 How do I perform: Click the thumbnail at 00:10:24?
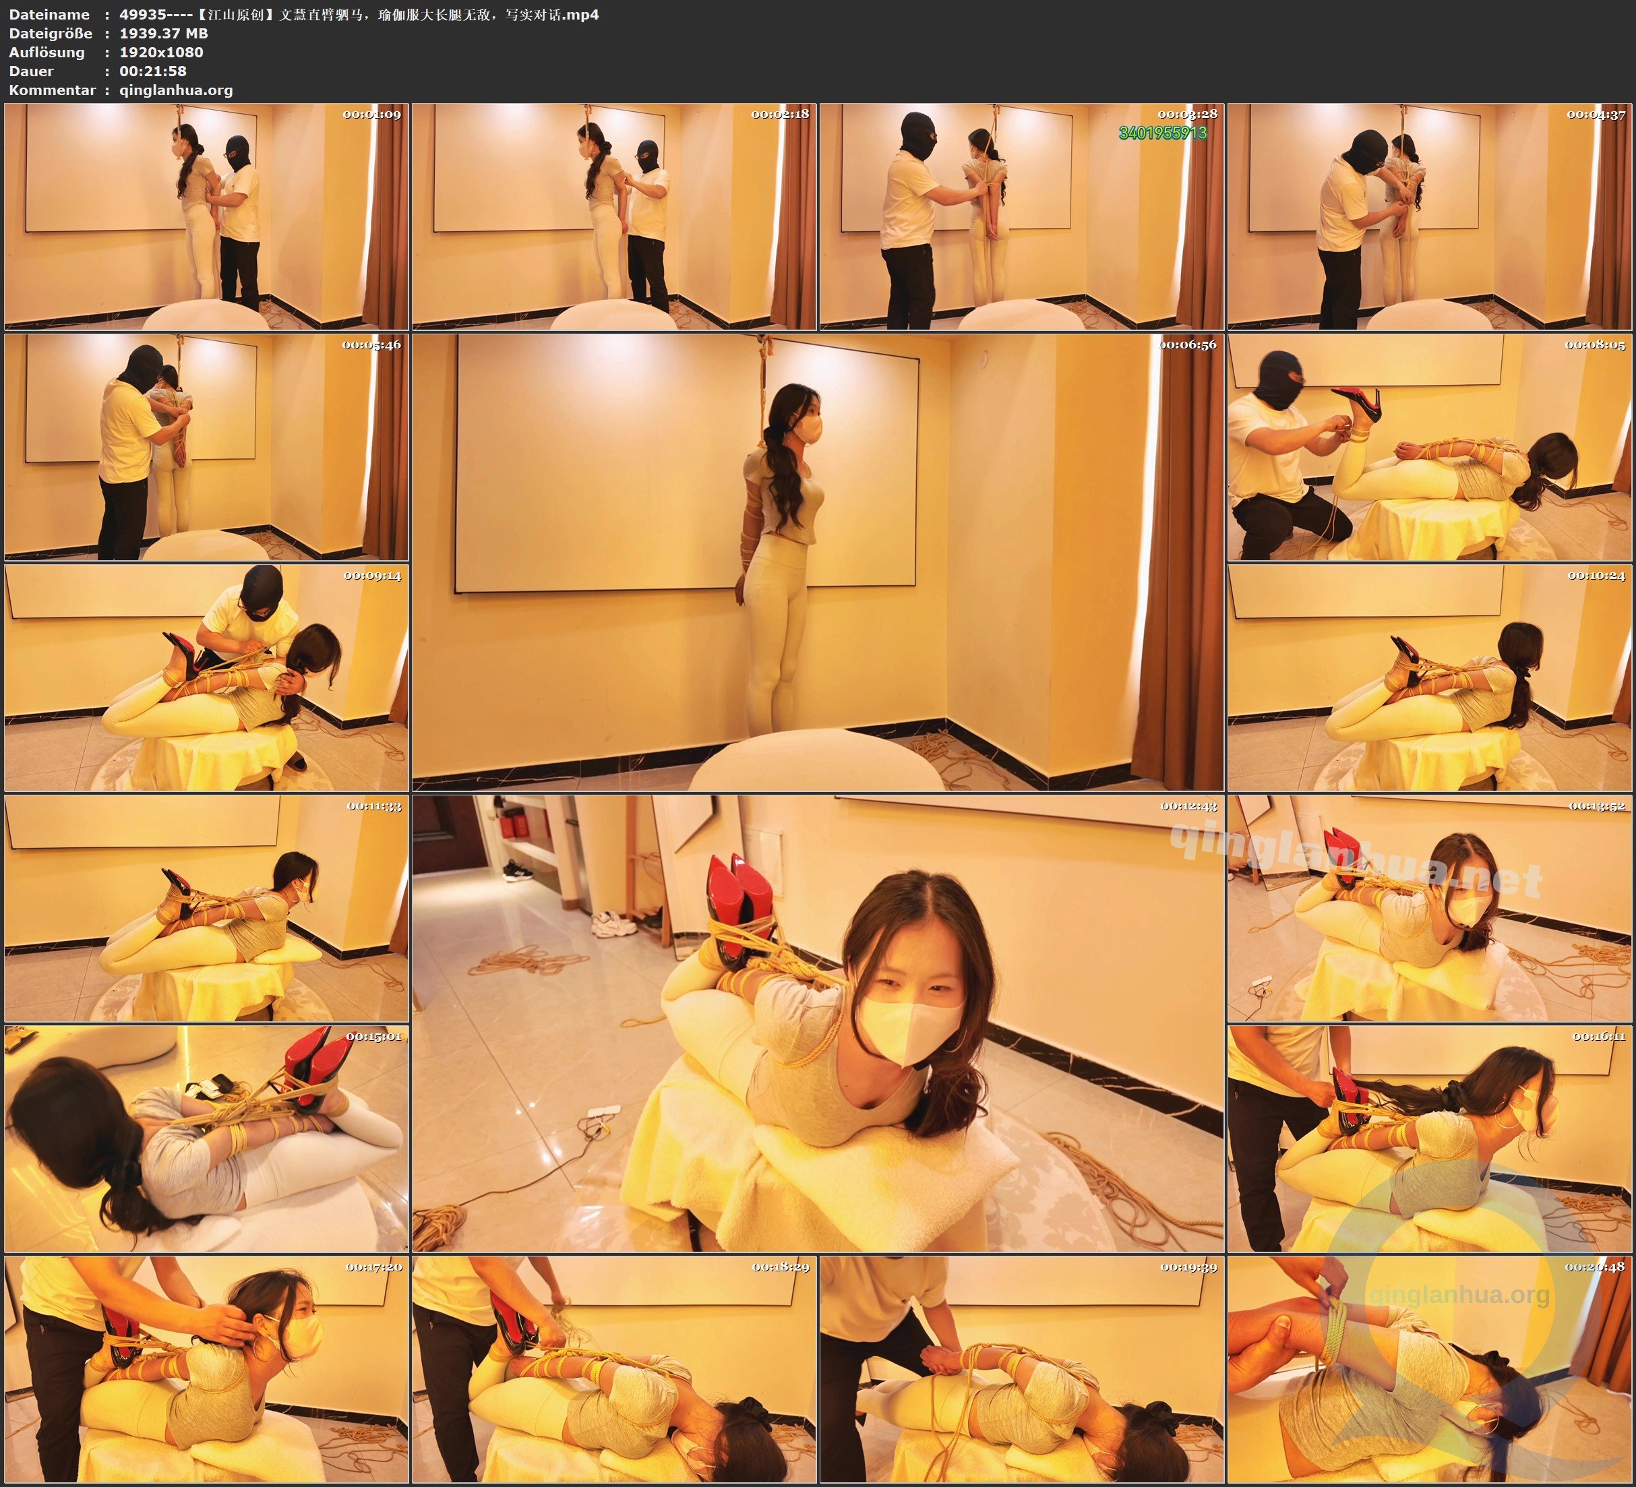pyautogui.click(x=1429, y=677)
